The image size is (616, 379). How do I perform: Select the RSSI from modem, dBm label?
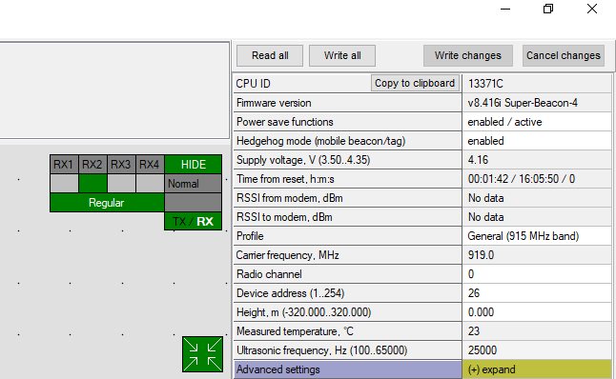tap(290, 198)
